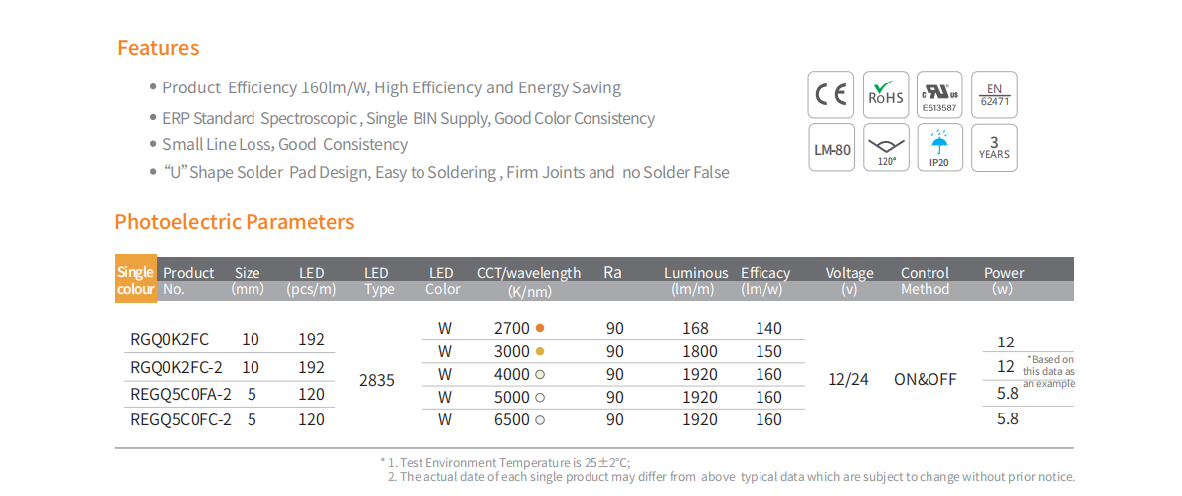Click the 120° beam angle icon
1182x496 pixels.
click(885, 149)
